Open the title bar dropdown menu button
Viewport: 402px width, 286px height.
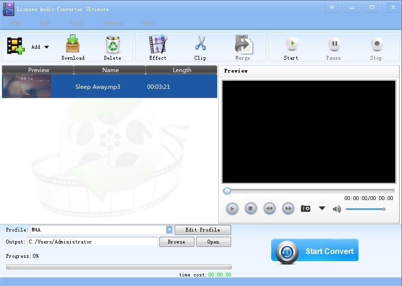click(x=332, y=7)
